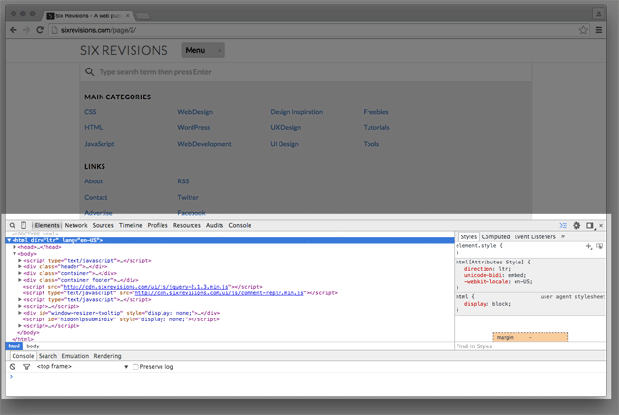
Task: Select body in the breadcrumb bar
Action: pos(33,346)
